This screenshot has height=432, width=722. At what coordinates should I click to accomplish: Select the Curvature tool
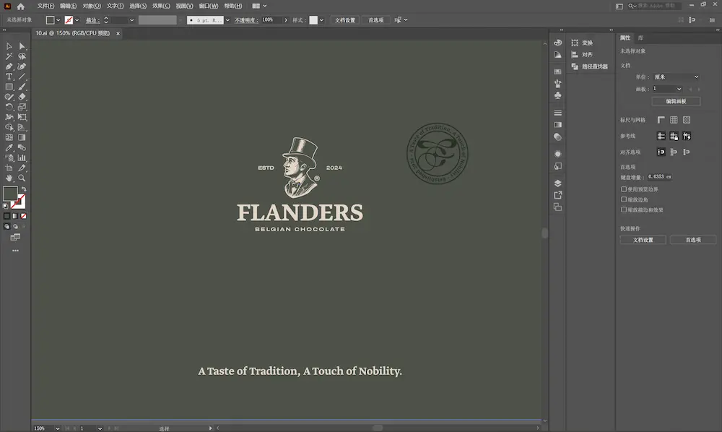pyautogui.click(x=22, y=66)
